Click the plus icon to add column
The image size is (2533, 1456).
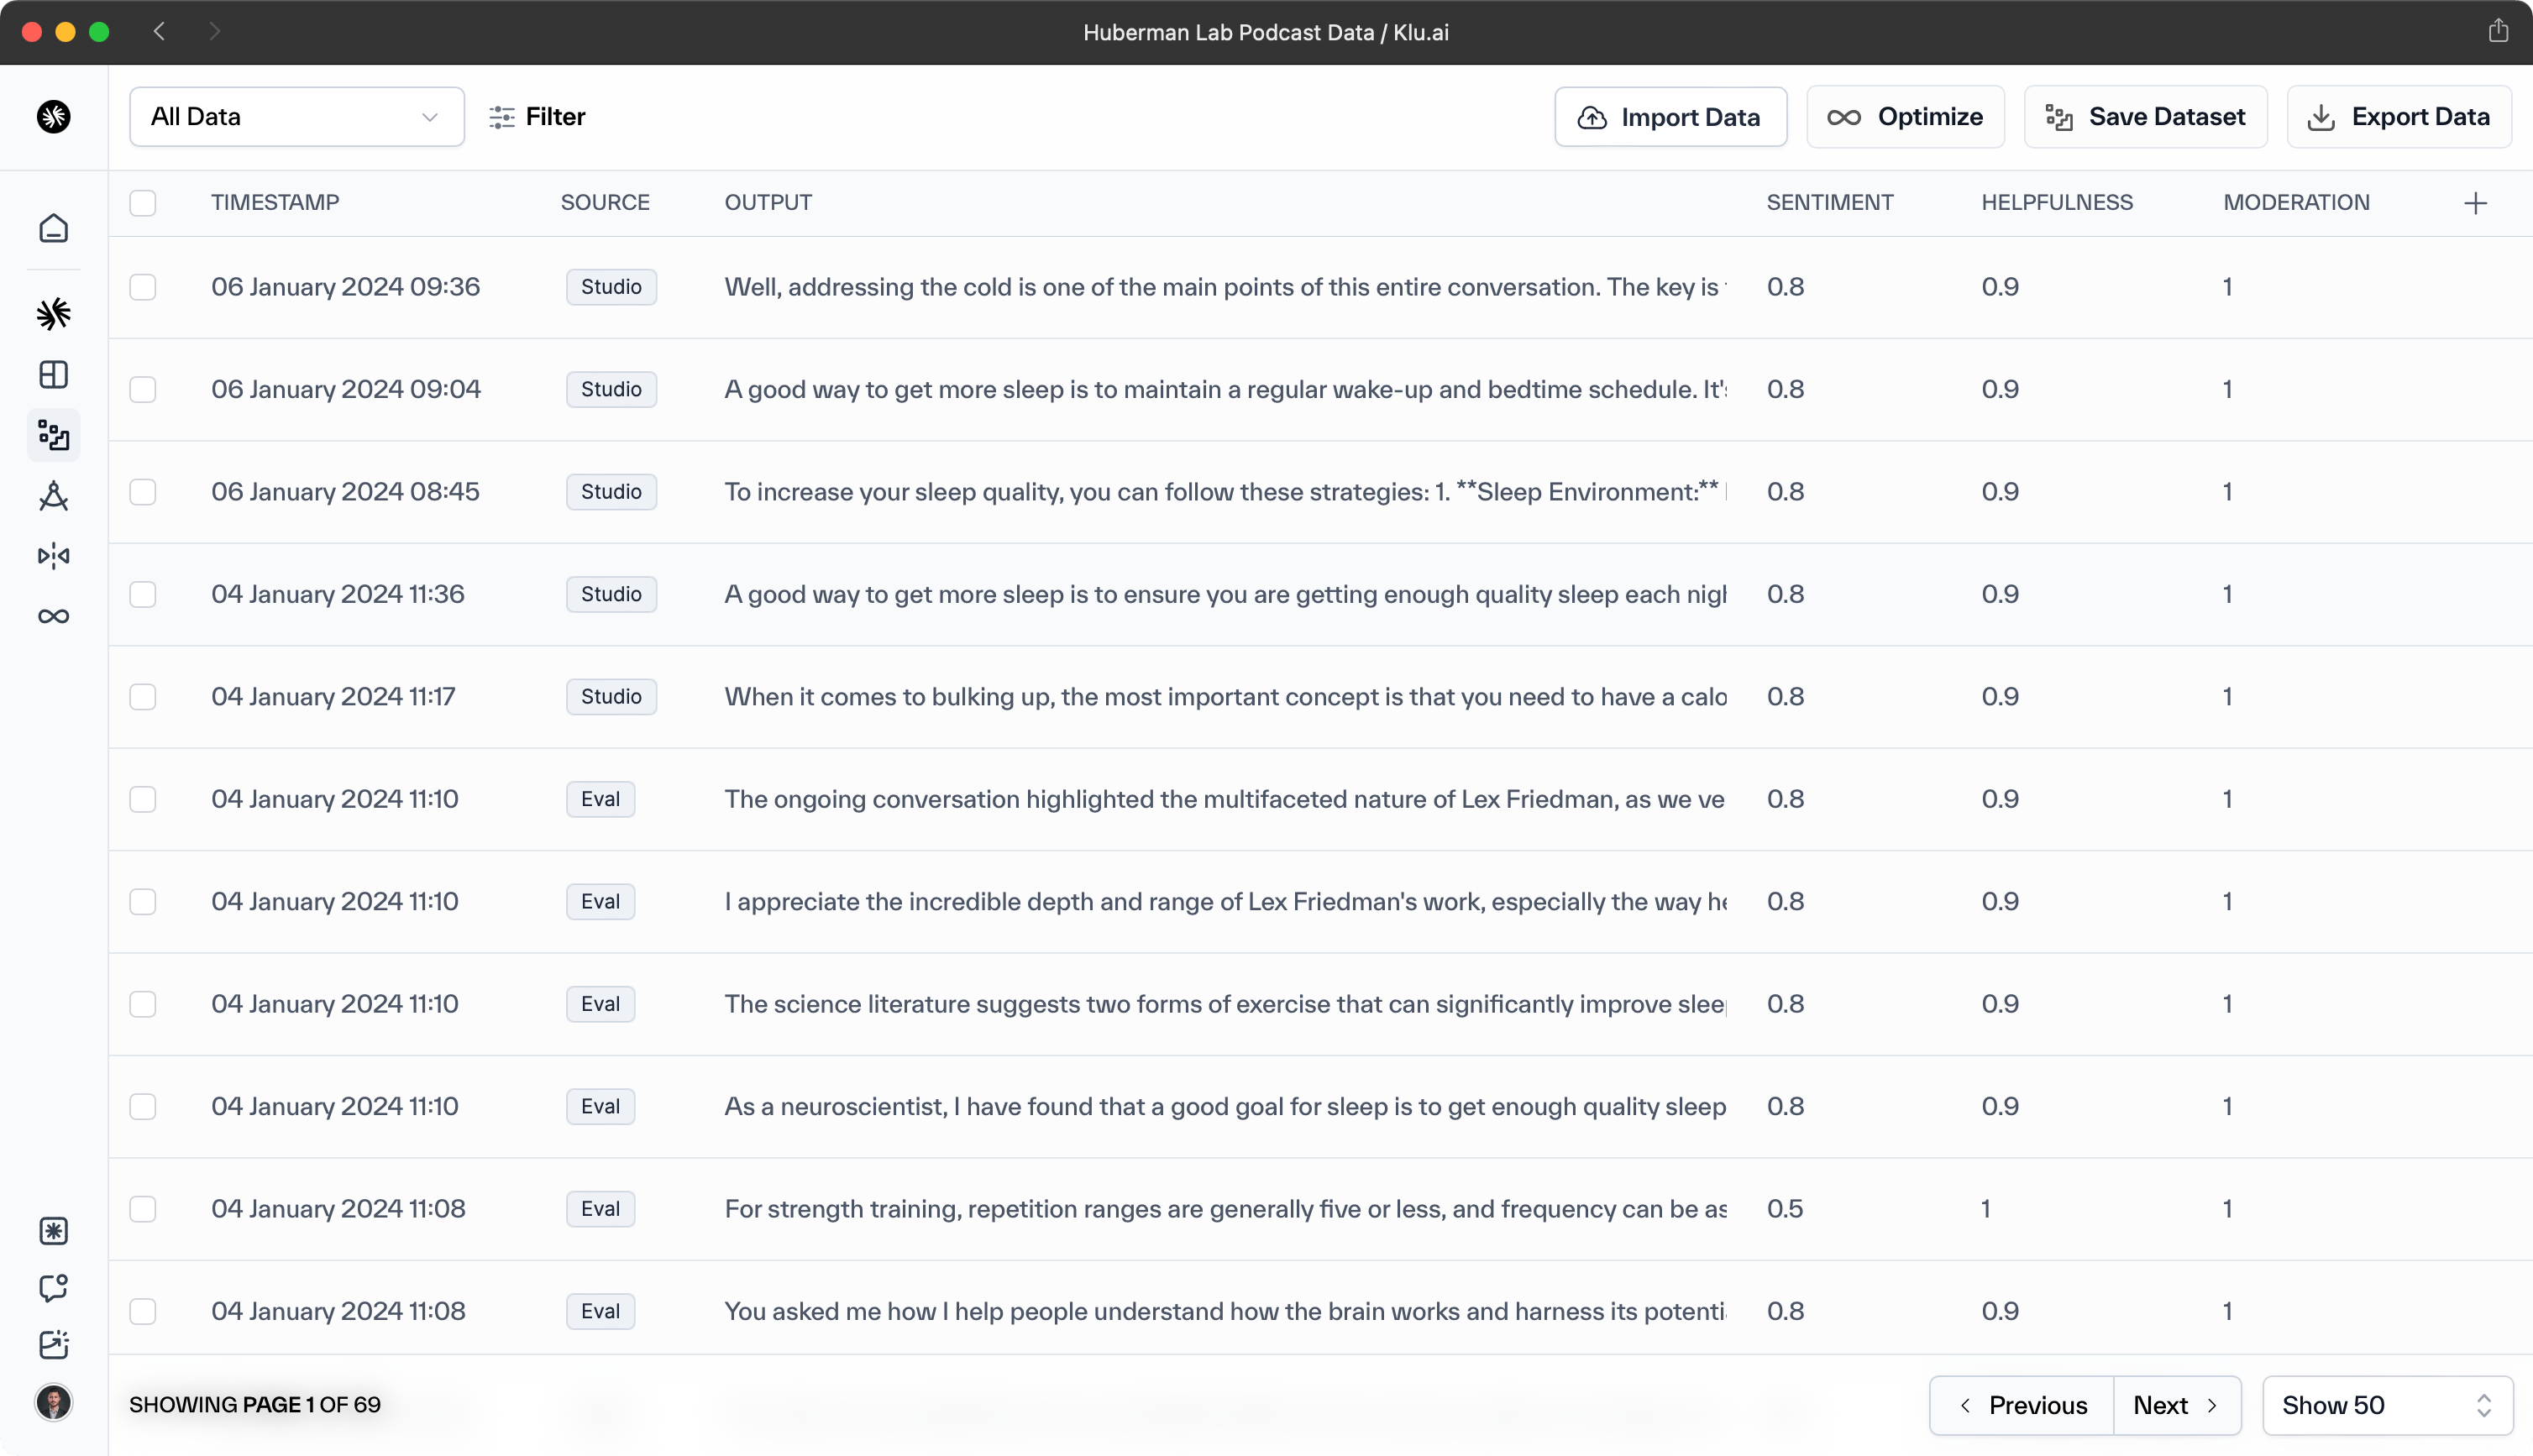(2475, 203)
